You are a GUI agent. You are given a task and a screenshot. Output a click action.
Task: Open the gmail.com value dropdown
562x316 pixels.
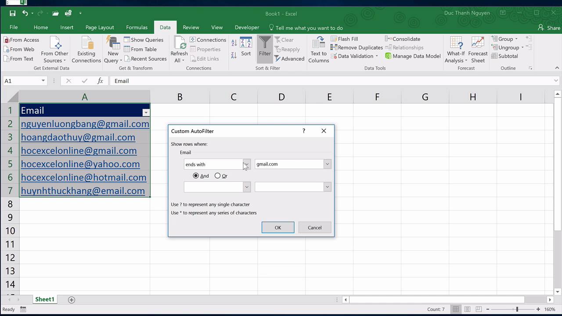(x=327, y=164)
